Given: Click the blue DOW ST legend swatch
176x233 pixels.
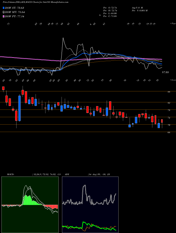Looking at the screenshot, I should point(4,8).
